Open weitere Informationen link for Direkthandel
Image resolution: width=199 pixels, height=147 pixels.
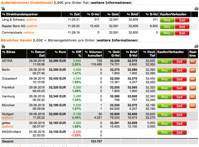pos(111,3)
